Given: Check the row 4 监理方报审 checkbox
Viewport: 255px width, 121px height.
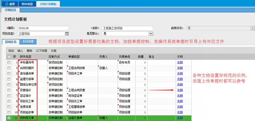Looking at the screenshot, I should click(x=9, y=79).
